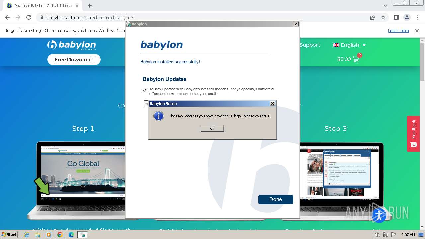Reload the page with the refresh icon
Screen dimensions: 425x239
pyautogui.click(x=29, y=17)
